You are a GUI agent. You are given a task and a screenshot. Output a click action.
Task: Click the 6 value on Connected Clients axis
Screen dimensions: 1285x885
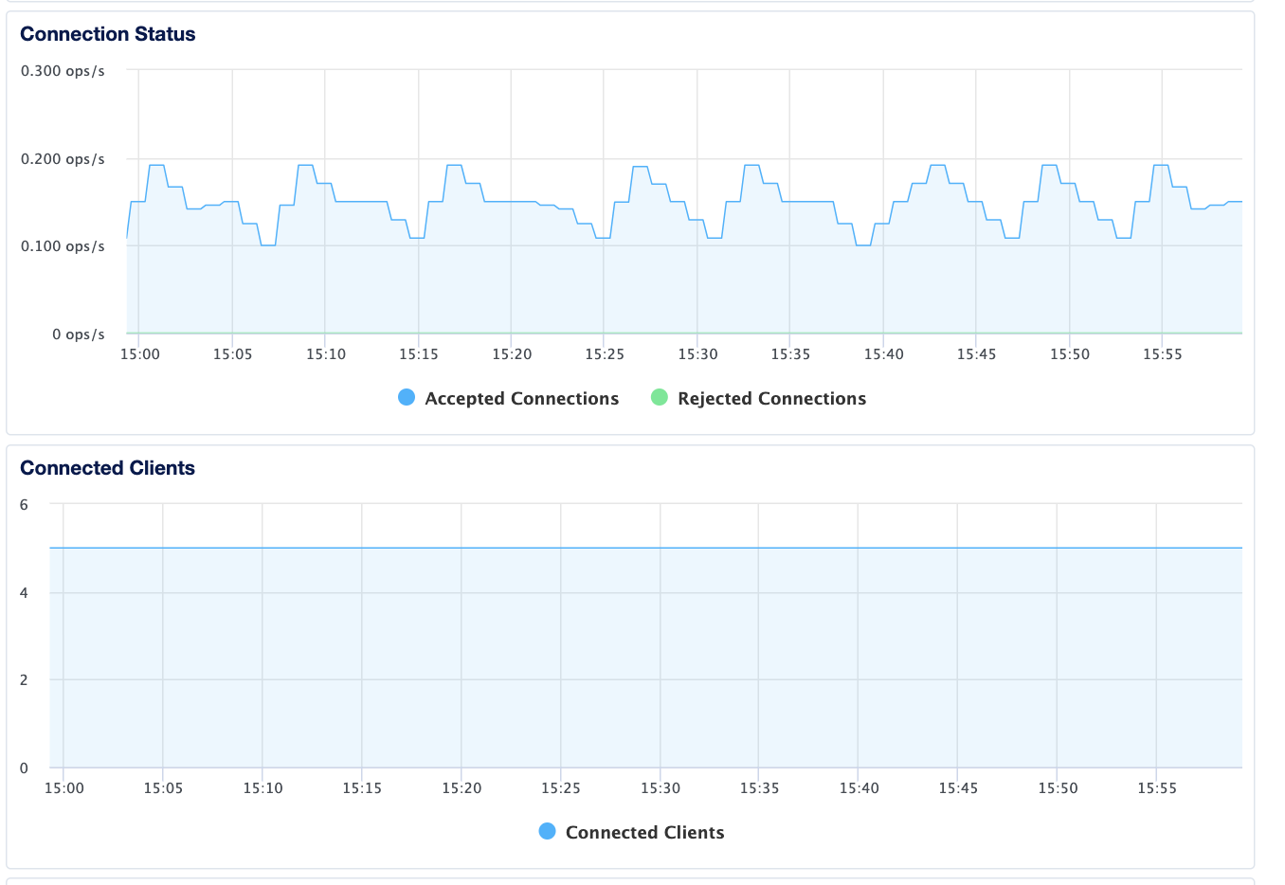coord(25,505)
